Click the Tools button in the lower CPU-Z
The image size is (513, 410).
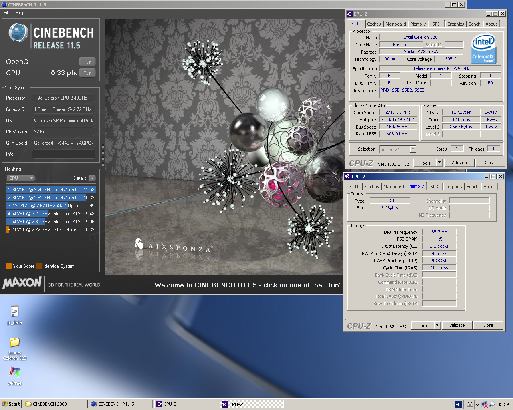[x=423, y=325]
